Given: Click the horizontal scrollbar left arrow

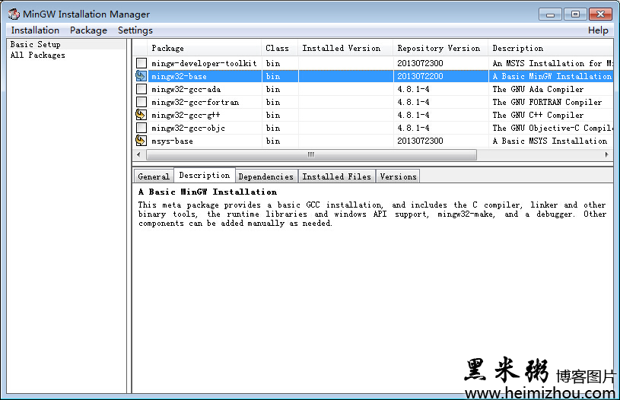Looking at the screenshot, I should coord(138,154).
